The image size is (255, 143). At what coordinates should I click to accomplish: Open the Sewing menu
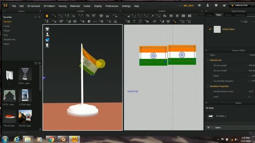[x=63, y=6]
